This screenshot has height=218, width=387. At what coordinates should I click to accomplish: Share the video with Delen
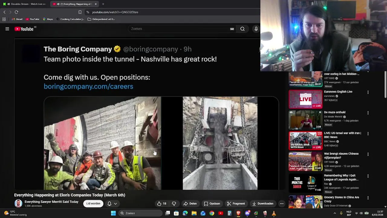click(190, 204)
